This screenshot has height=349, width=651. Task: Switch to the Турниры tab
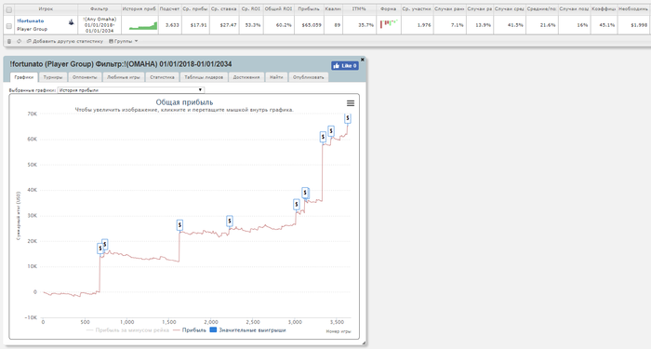click(x=53, y=77)
